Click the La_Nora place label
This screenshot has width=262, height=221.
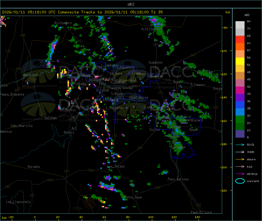point(116,73)
